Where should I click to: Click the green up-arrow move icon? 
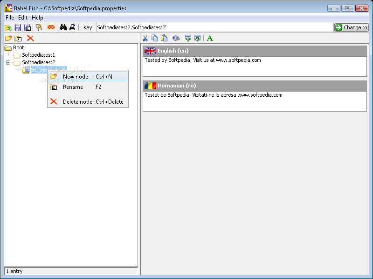[188, 38]
